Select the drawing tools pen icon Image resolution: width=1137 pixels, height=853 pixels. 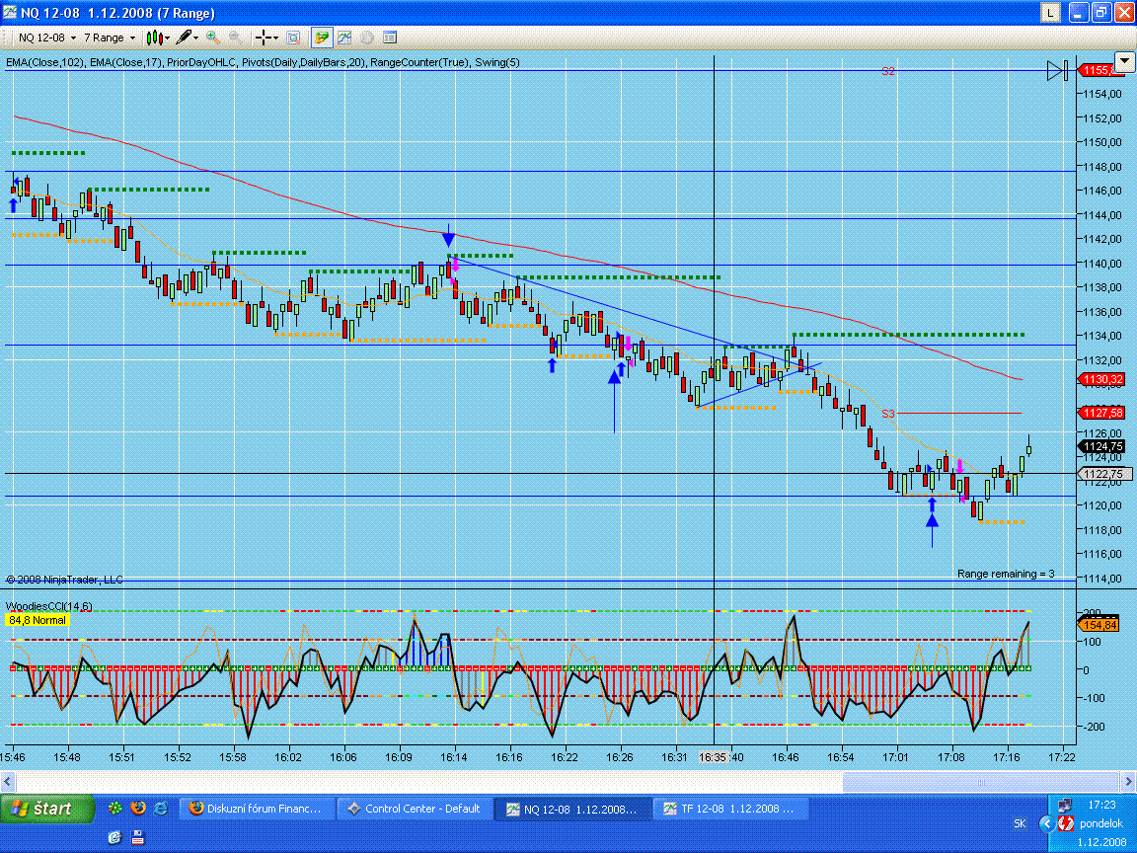click(185, 38)
